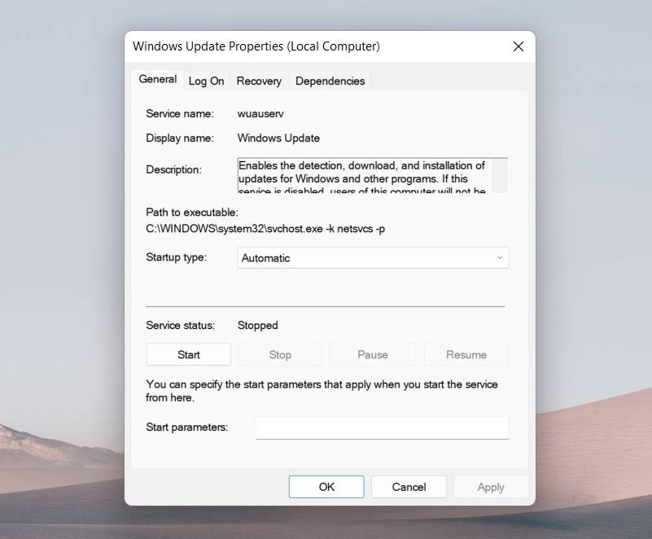Apply the service settings
This screenshot has height=539, width=652.
pyautogui.click(x=491, y=486)
